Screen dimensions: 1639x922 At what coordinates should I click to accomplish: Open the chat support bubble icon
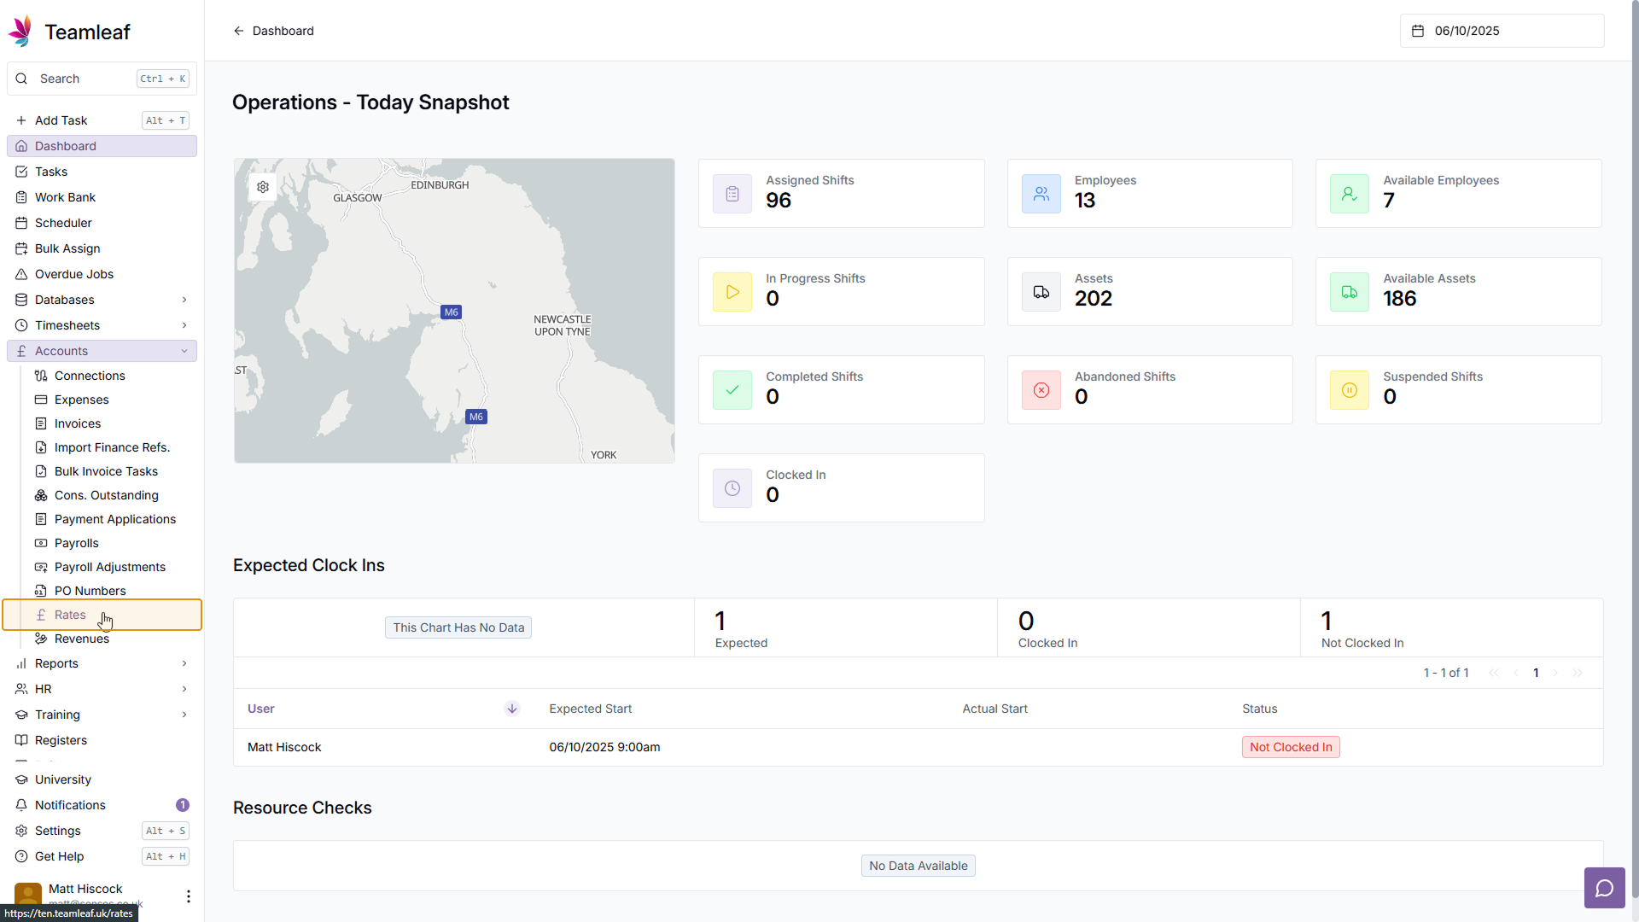pyautogui.click(x=1604, y=888)
